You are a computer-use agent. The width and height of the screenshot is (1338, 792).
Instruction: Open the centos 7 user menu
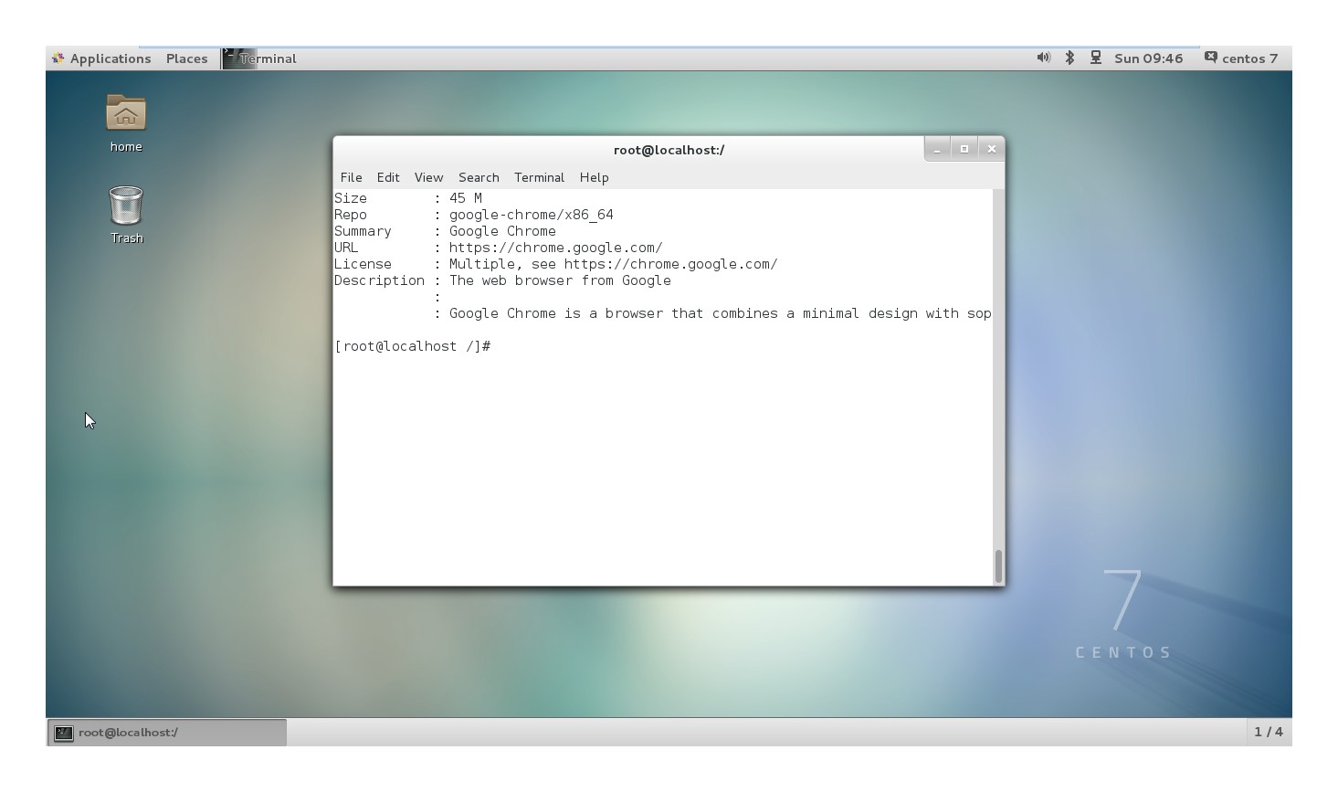pos(1248,58)
